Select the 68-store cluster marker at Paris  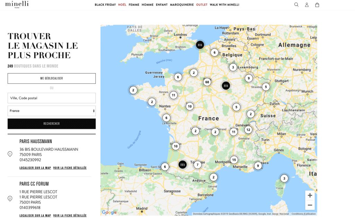pyautogui.click(x=207, y=82)
